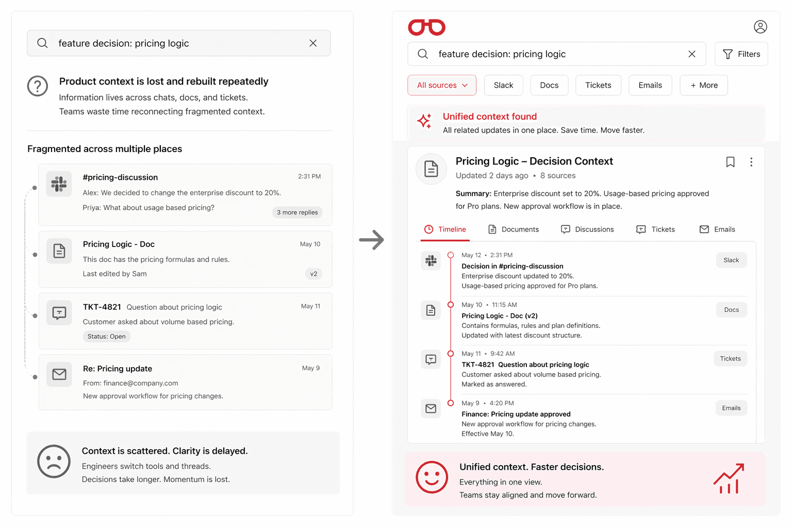Clear the right-hand search field with X

[x=692, y=54]
